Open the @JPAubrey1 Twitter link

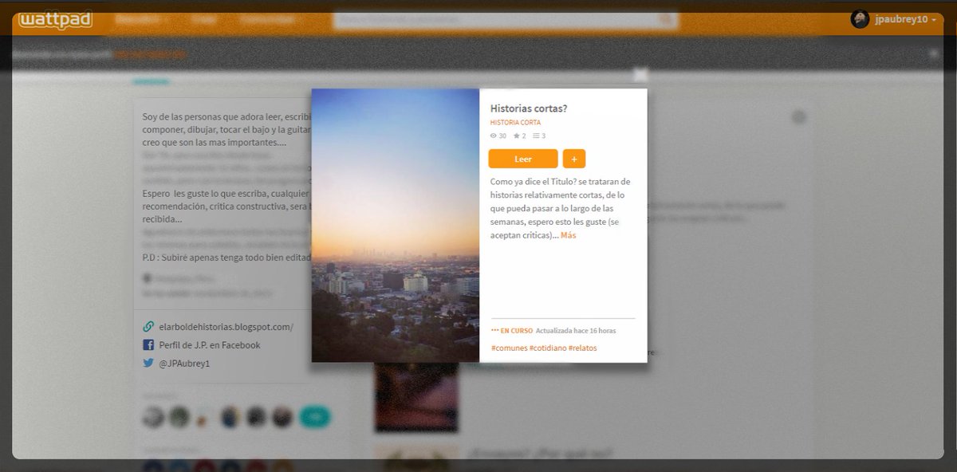[x=183, y=364]
